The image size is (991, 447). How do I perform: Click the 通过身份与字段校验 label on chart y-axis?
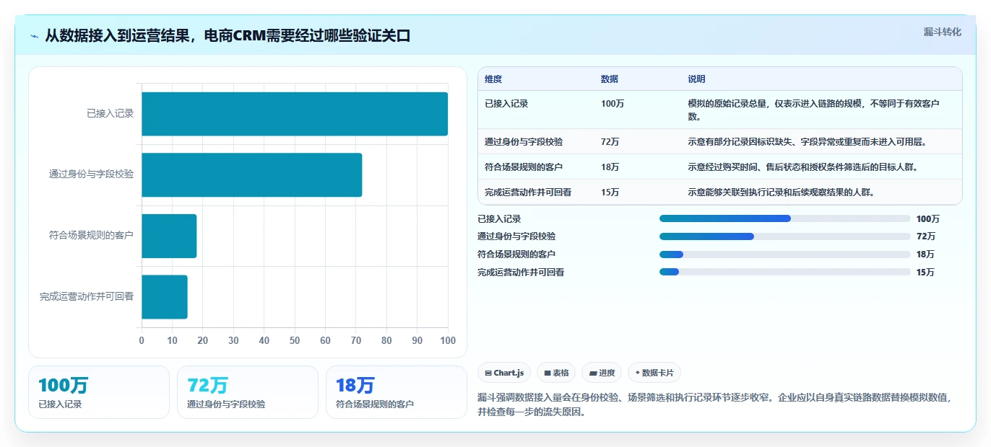pyautogui.click(x=92, y=174)
